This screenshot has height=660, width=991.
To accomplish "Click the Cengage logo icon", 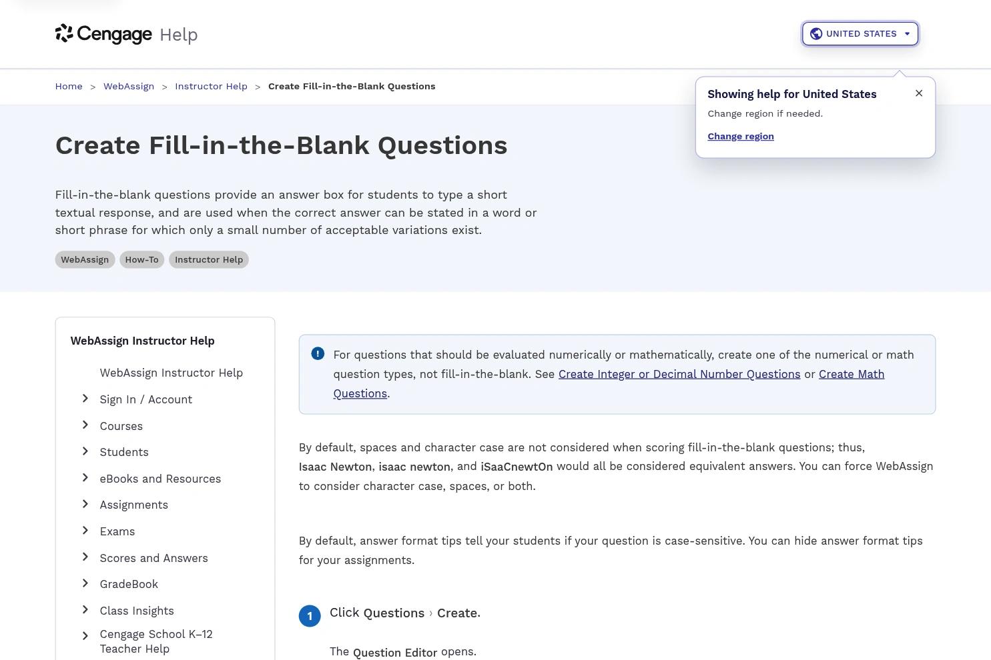I will click(64, 33).
